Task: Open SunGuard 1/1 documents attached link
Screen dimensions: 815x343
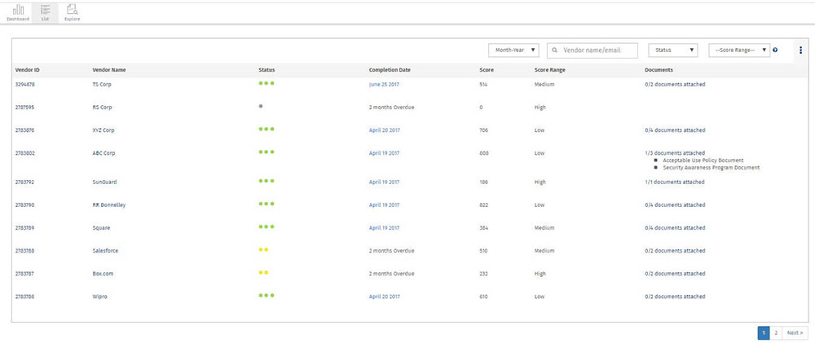Action: [x=675, y=182]
